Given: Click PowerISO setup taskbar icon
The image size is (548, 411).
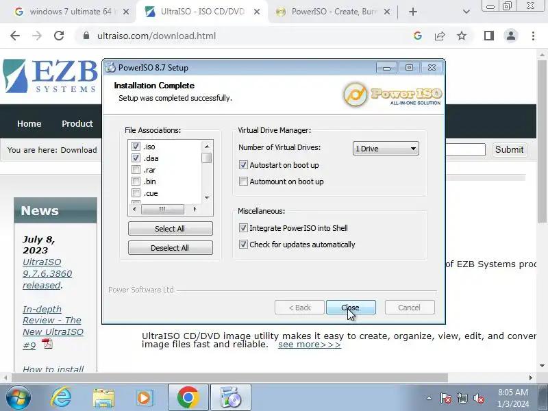Looking at the screenshot, I should click(231, 397).
